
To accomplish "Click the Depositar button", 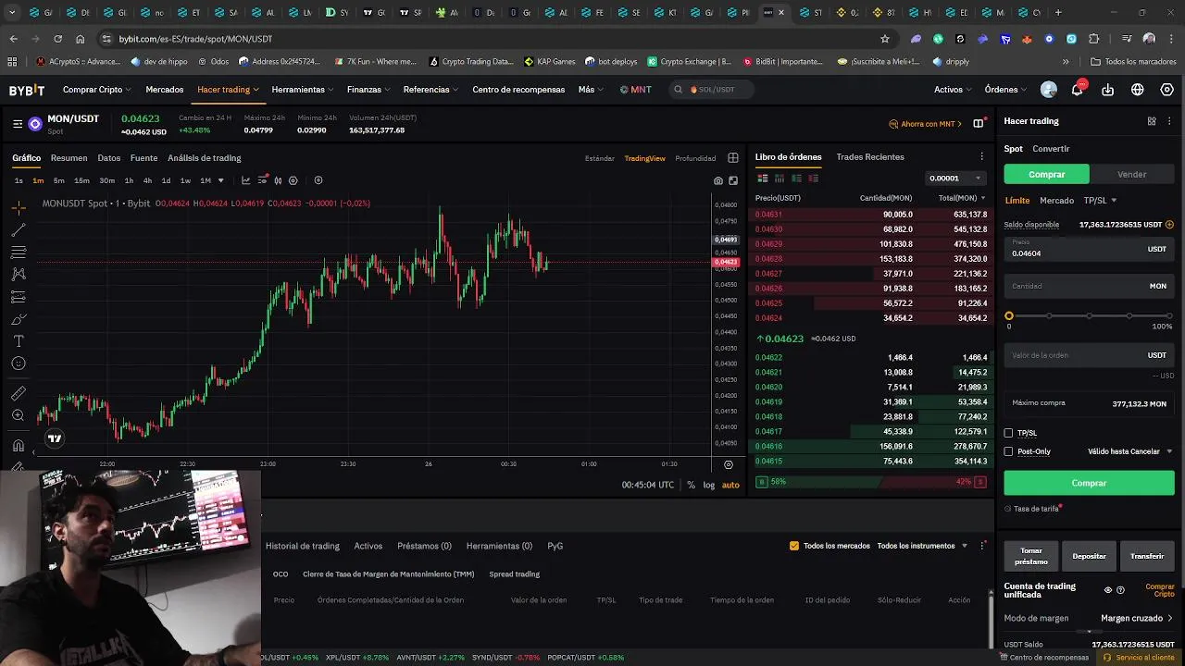I will click(x=1089, y=556).
